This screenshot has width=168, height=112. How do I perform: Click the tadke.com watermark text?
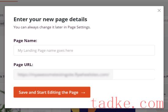[127, 103]
